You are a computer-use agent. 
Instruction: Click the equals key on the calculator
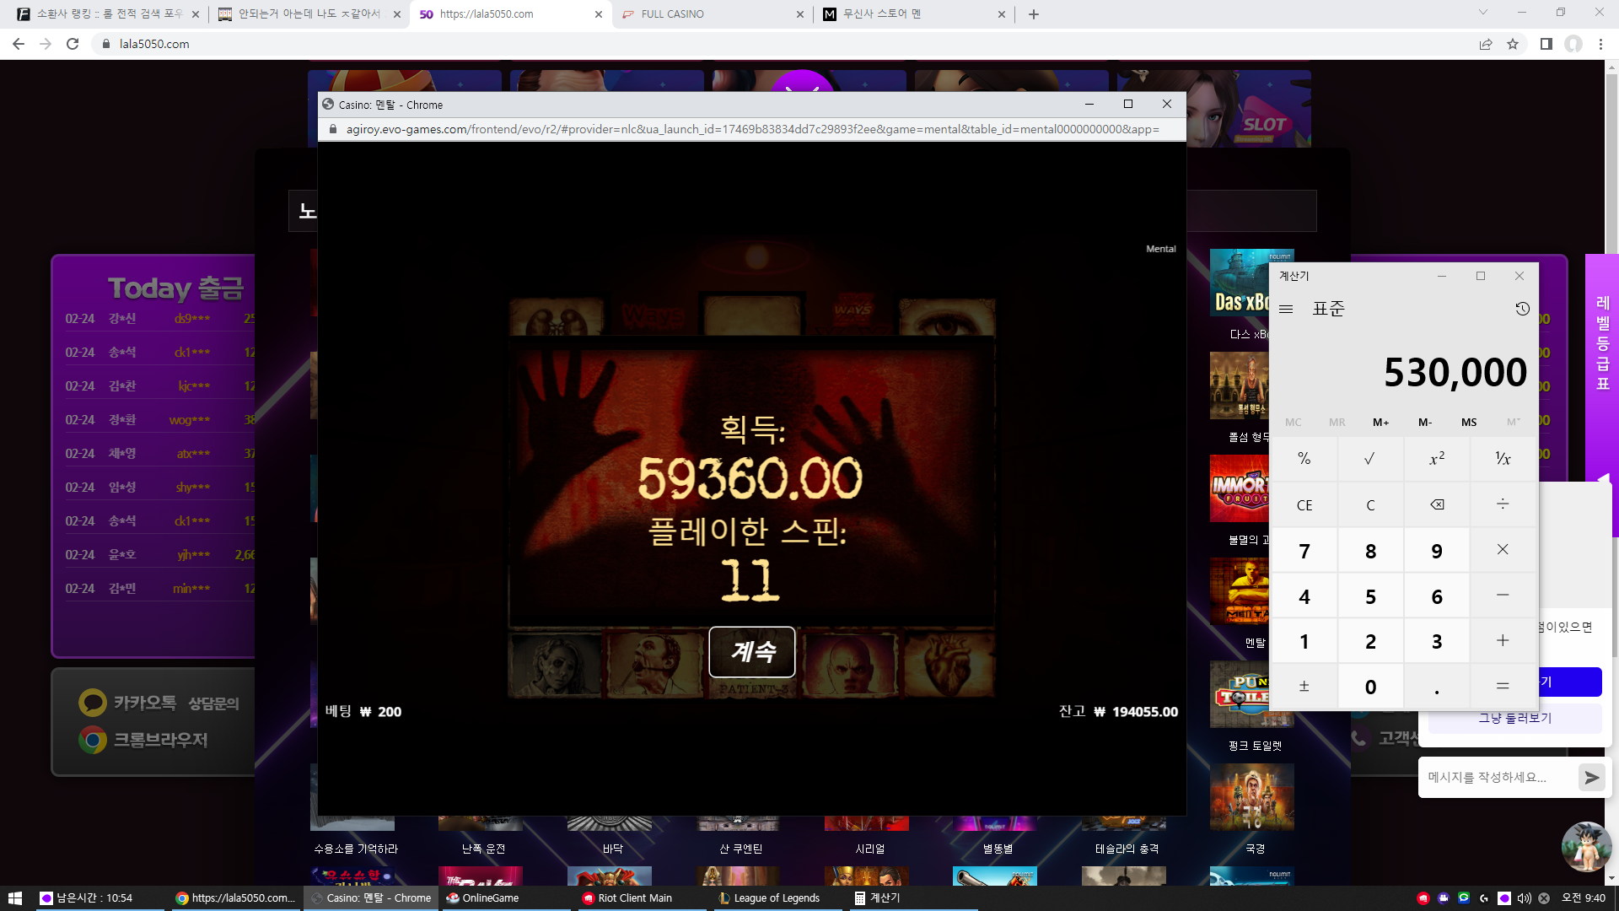1503,687
